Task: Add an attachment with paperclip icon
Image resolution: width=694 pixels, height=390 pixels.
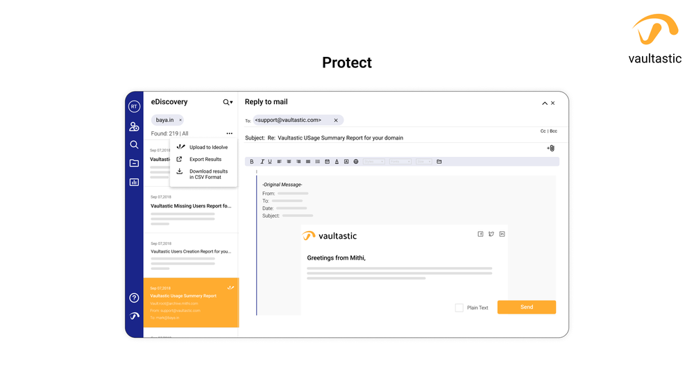Action: coord(550,149)
